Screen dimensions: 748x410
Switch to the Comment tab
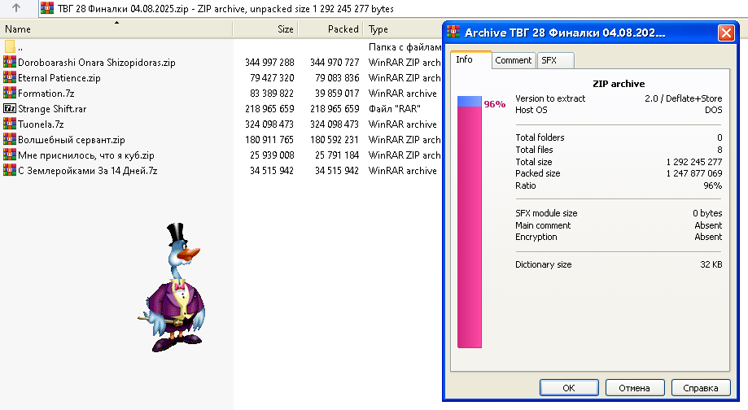point(514,60)
